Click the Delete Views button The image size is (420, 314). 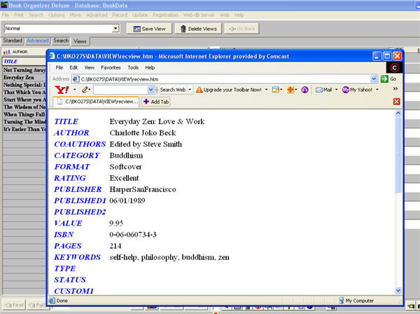(198, 29)
